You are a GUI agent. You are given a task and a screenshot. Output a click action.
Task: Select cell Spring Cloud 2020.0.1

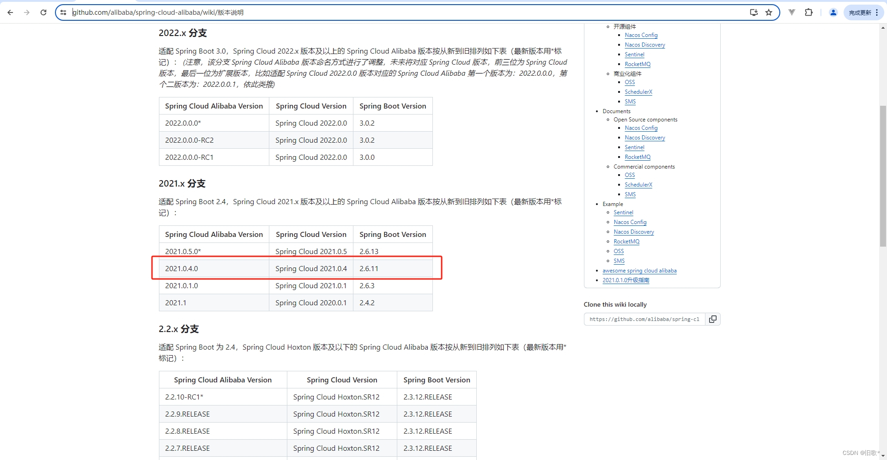(311, 303)
